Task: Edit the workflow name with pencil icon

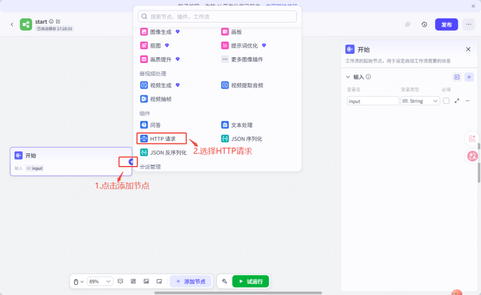Action: [x=58, y=21]
